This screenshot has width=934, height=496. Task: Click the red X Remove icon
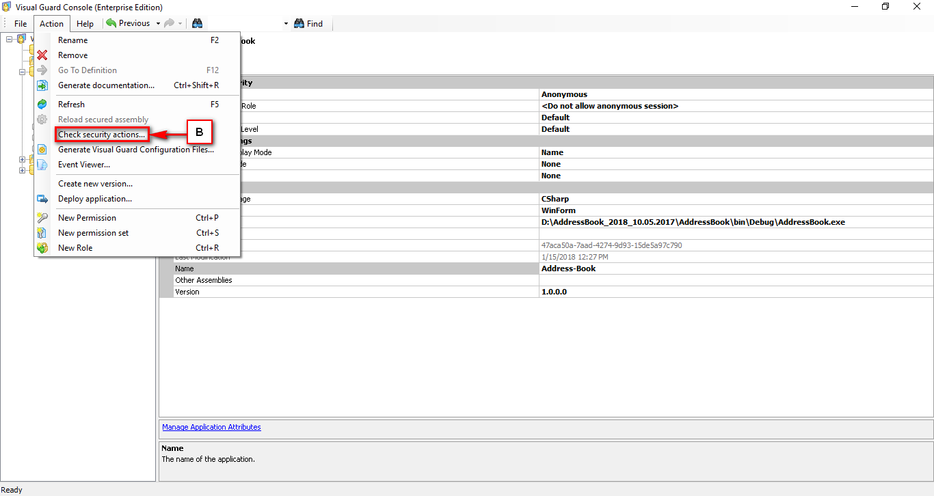point(42,55)
